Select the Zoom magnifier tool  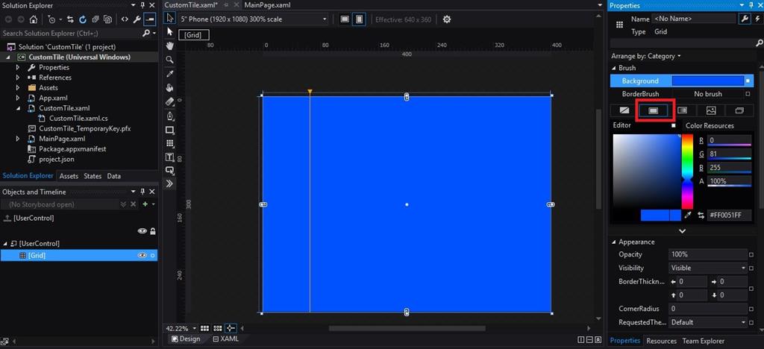[169, 60]
